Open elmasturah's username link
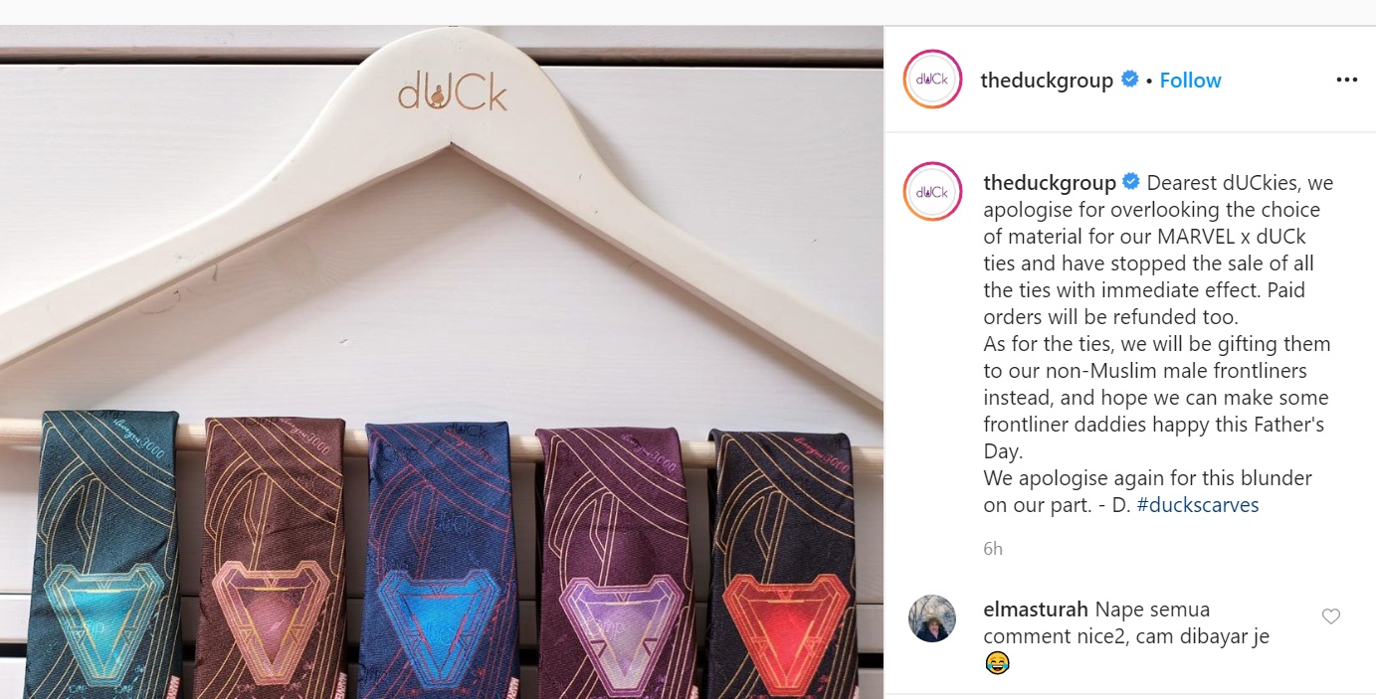The height and width of the screenshot is (699, 1376). tap(1036, 609)
